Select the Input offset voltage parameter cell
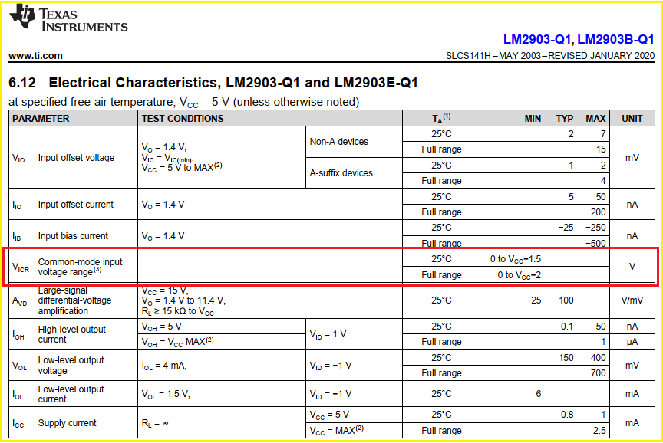The image size is (663, 443). [x=77, y=158]
